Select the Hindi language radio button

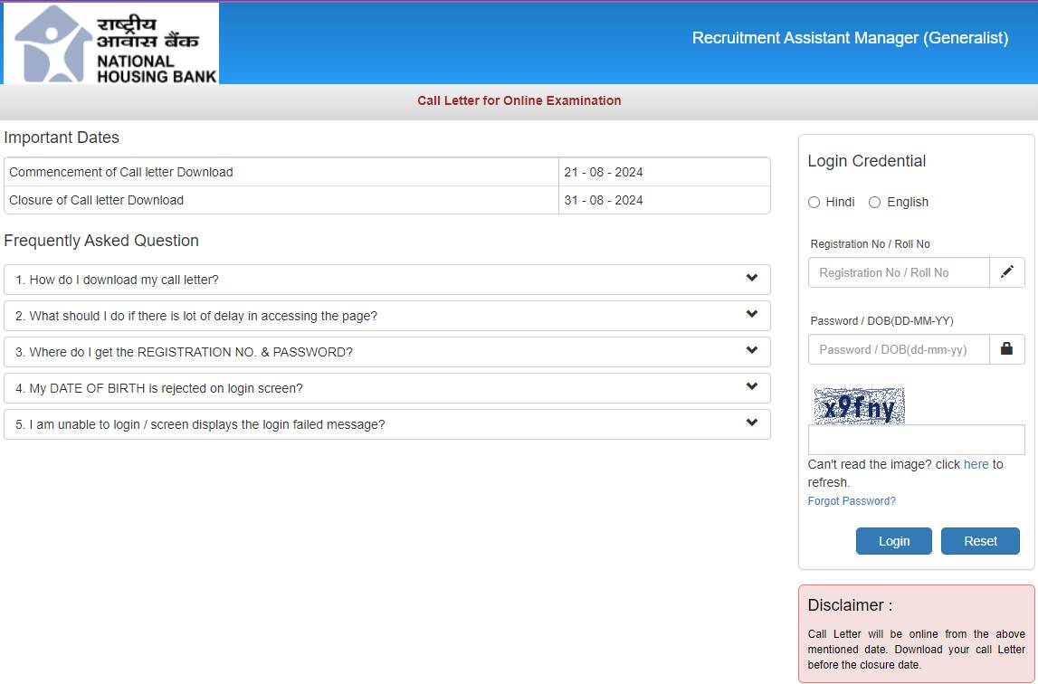pos(814,202)
